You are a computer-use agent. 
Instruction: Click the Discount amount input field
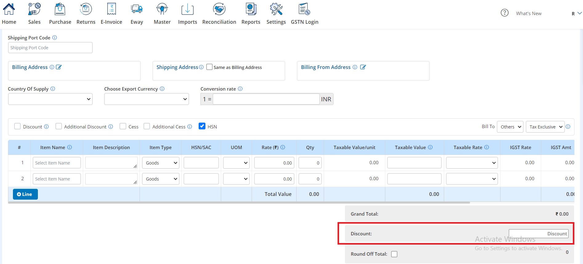539,234
